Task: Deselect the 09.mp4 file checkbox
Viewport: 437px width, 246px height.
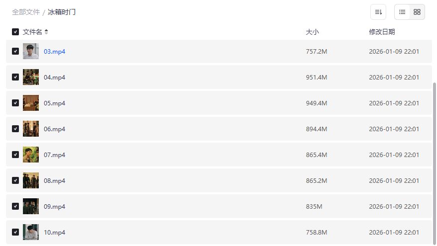Action: pos(15,206)
